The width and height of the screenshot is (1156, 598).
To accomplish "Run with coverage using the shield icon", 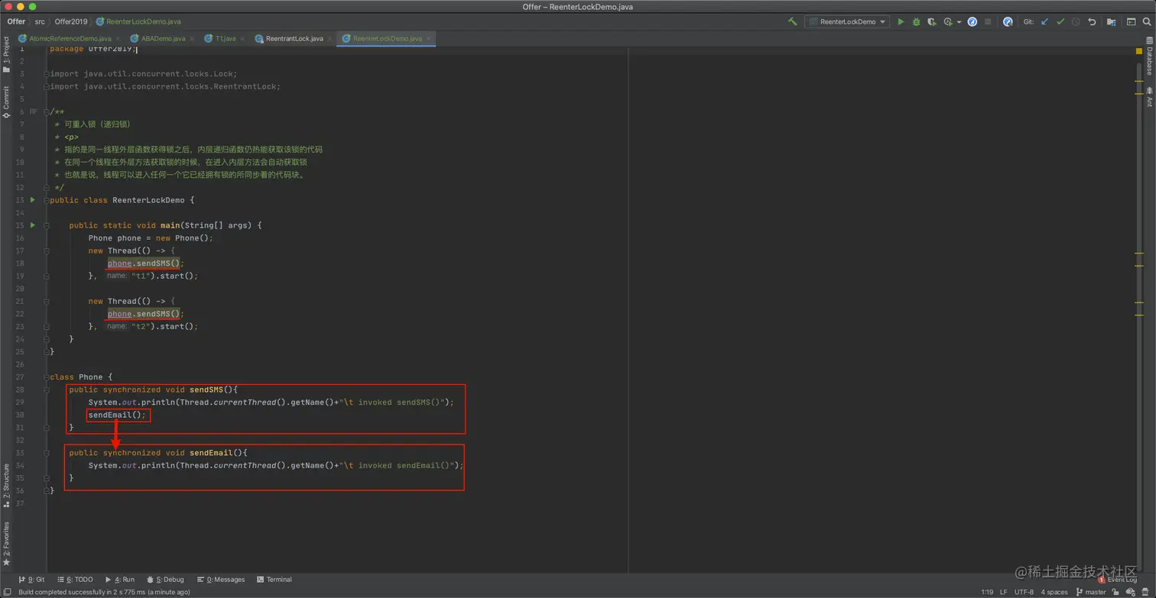I will 931,21.
